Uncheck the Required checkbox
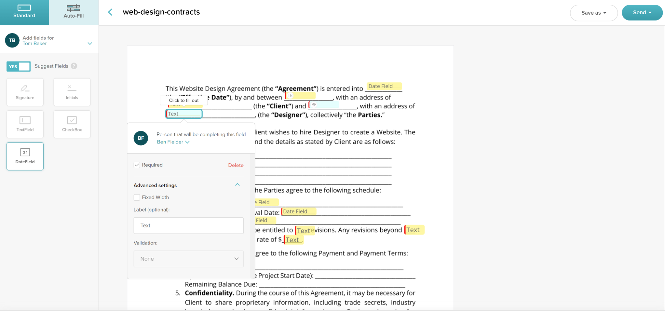 coord(137,165)
